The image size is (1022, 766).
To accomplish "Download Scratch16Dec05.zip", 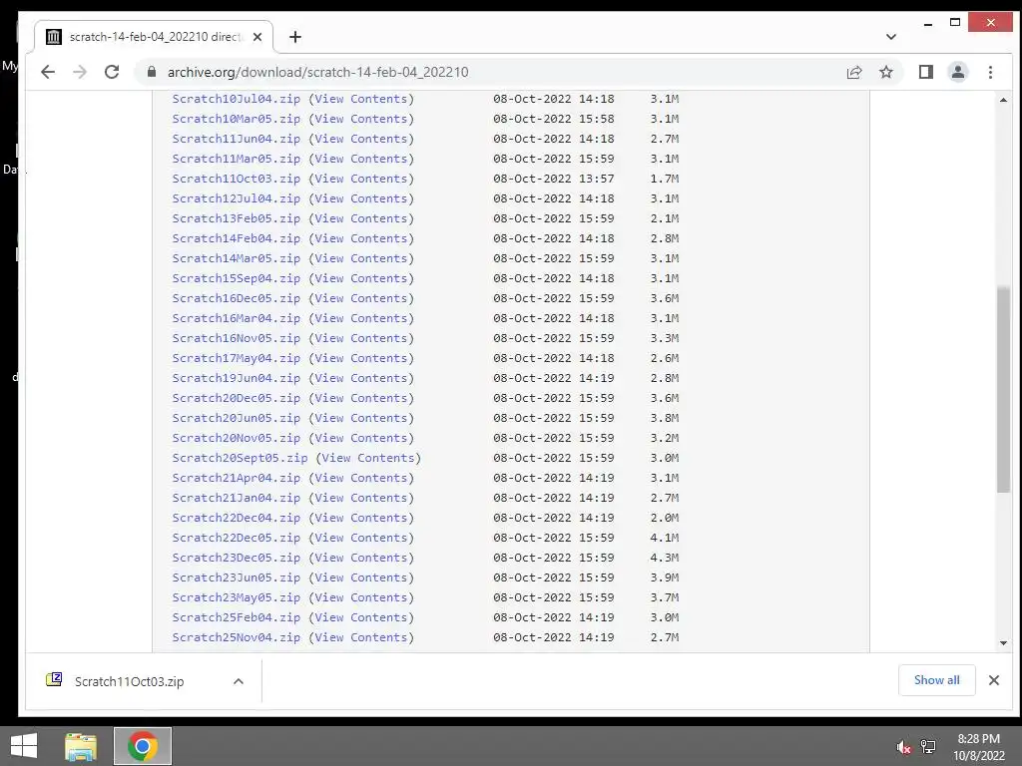I will coord(236,298).
